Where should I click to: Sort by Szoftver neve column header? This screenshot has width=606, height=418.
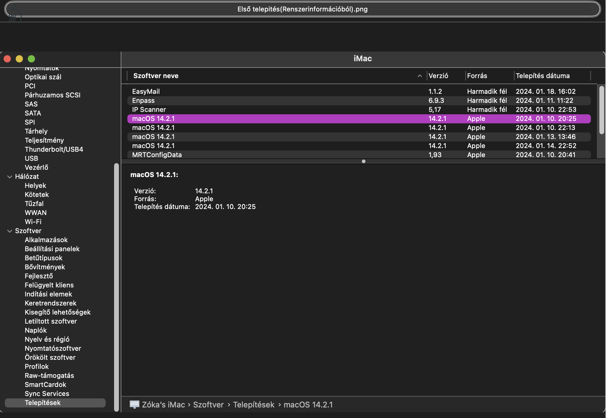coord(156,76)
